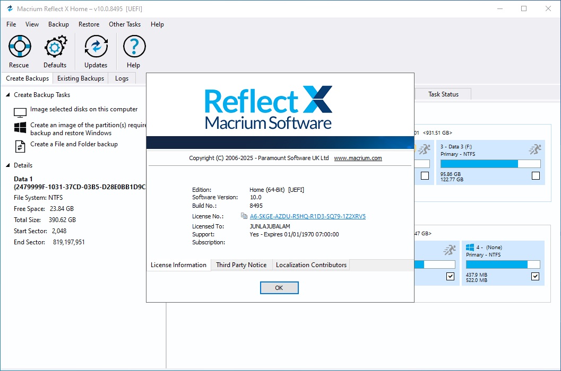Image resolution: width=561 pixels, height=371 pixels.
Task: Open the Help menu in the menu bar
Action: pyautogui.click(x=157, y=24)
